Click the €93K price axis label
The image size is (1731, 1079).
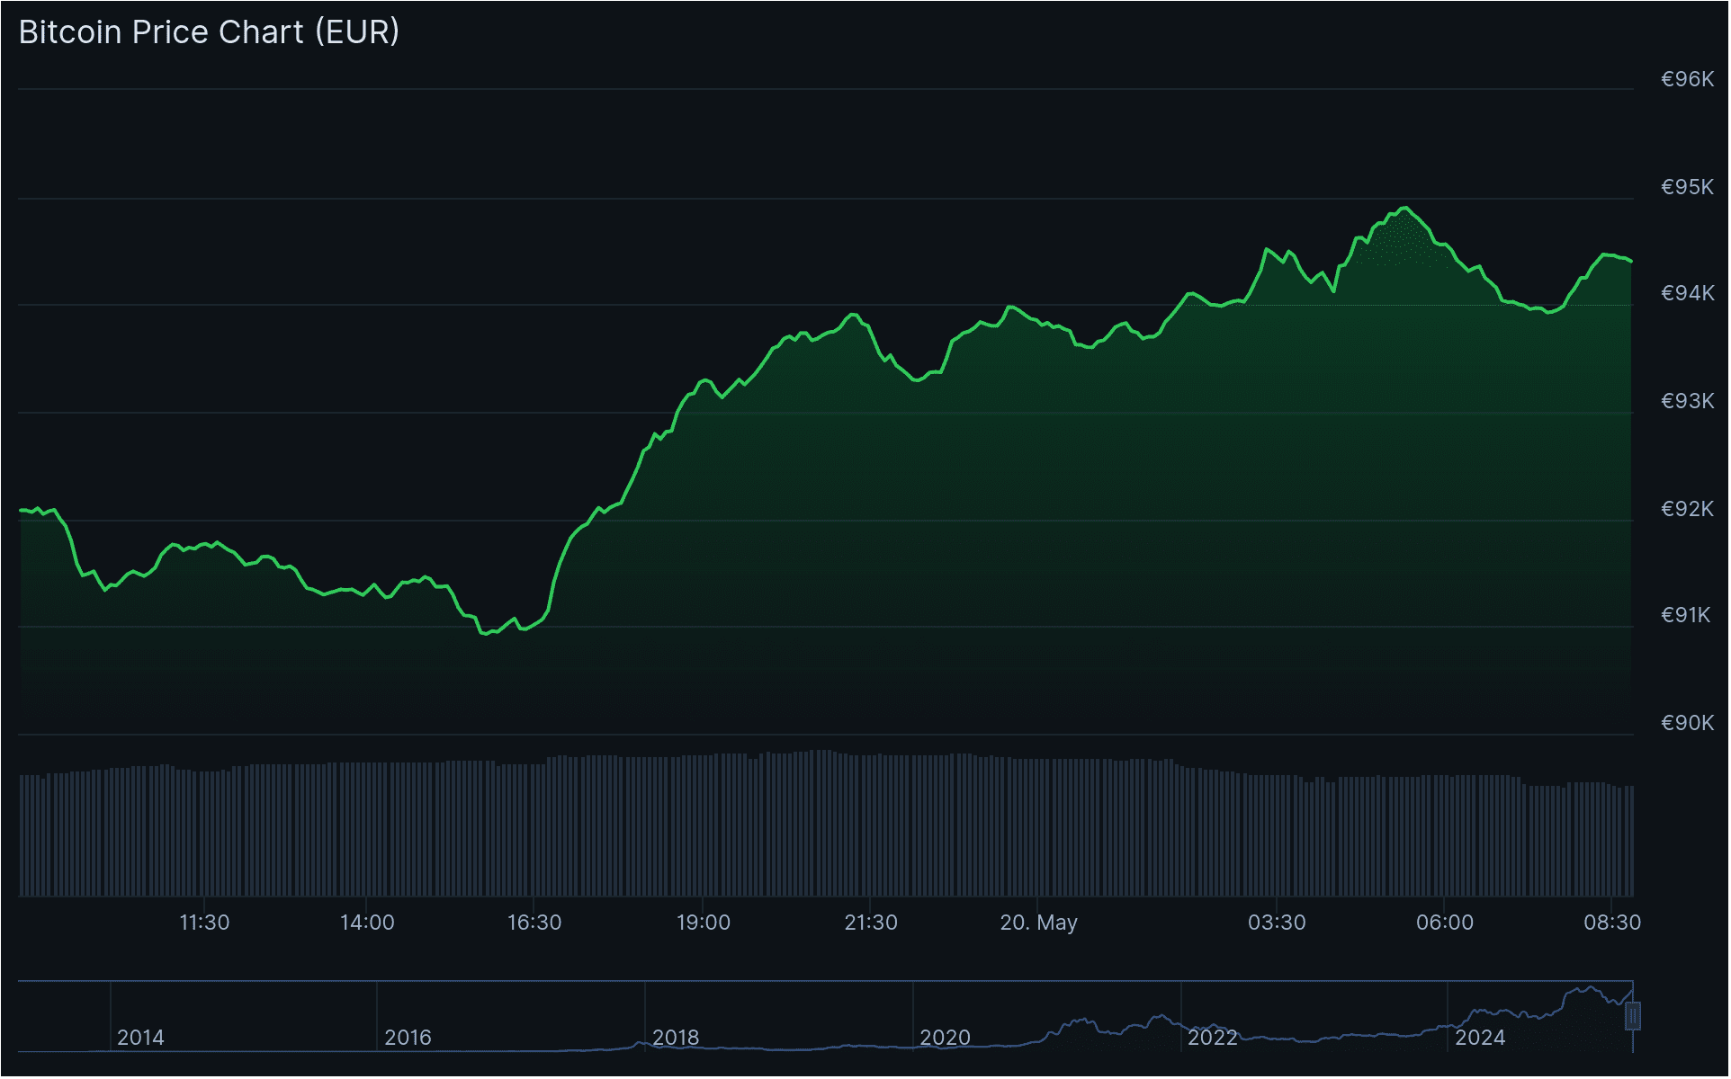pos(1690,401)
